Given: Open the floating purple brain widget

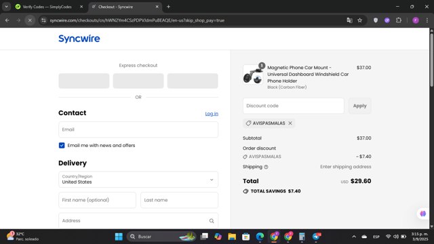Looking at the screenshot, I should tap(423, 213).
